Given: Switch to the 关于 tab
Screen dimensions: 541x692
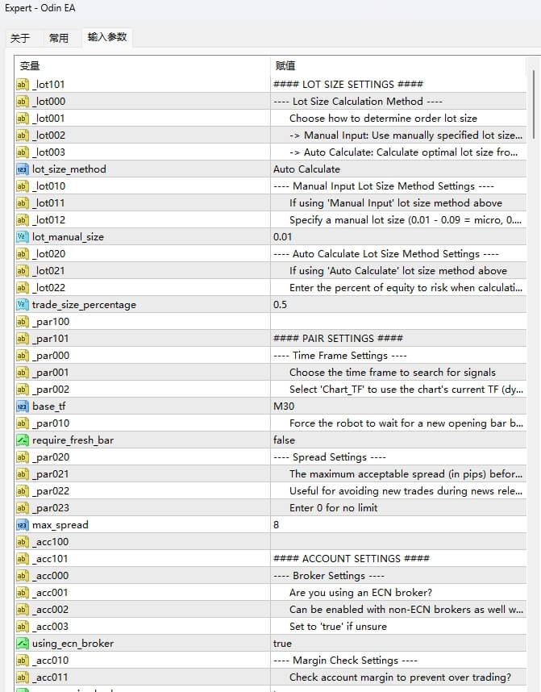Looking at the screenshot, I should tap(20, 38).
